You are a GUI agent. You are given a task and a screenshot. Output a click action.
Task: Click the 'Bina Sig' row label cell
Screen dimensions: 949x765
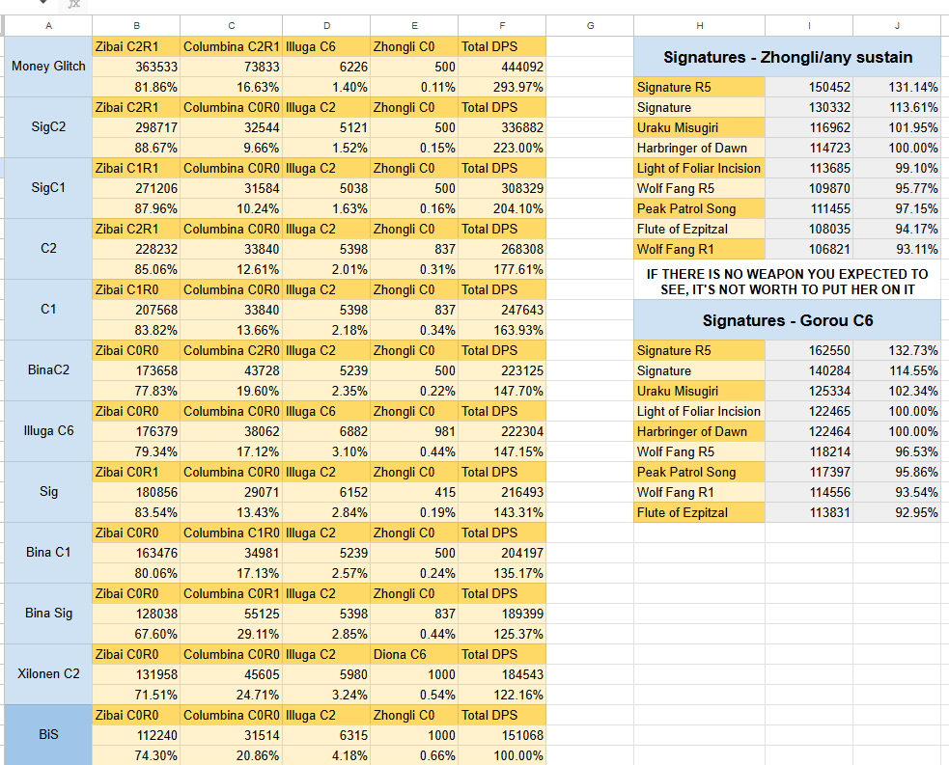point(48,614)
